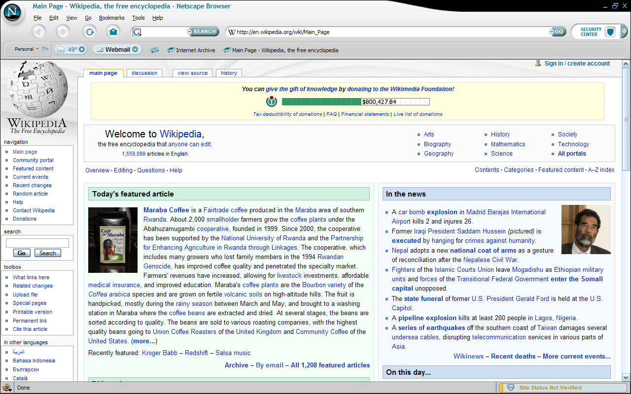This screenshot has width=631, height=394.
Task: Open the Bookmarks menu
Action: click(111, 18)
